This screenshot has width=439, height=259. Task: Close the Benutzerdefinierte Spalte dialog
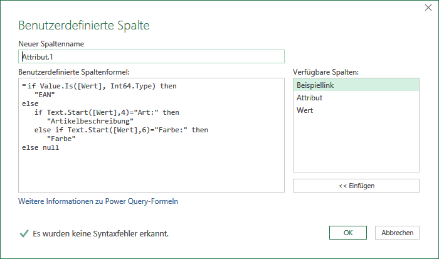click(428, 8)
